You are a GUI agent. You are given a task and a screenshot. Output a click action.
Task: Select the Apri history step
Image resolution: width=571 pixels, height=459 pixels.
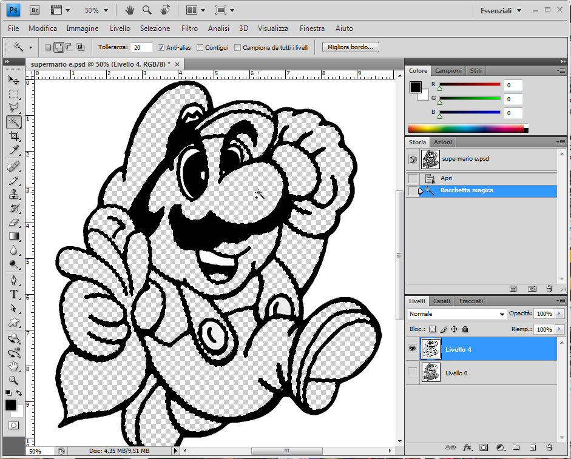click(447, 178)
